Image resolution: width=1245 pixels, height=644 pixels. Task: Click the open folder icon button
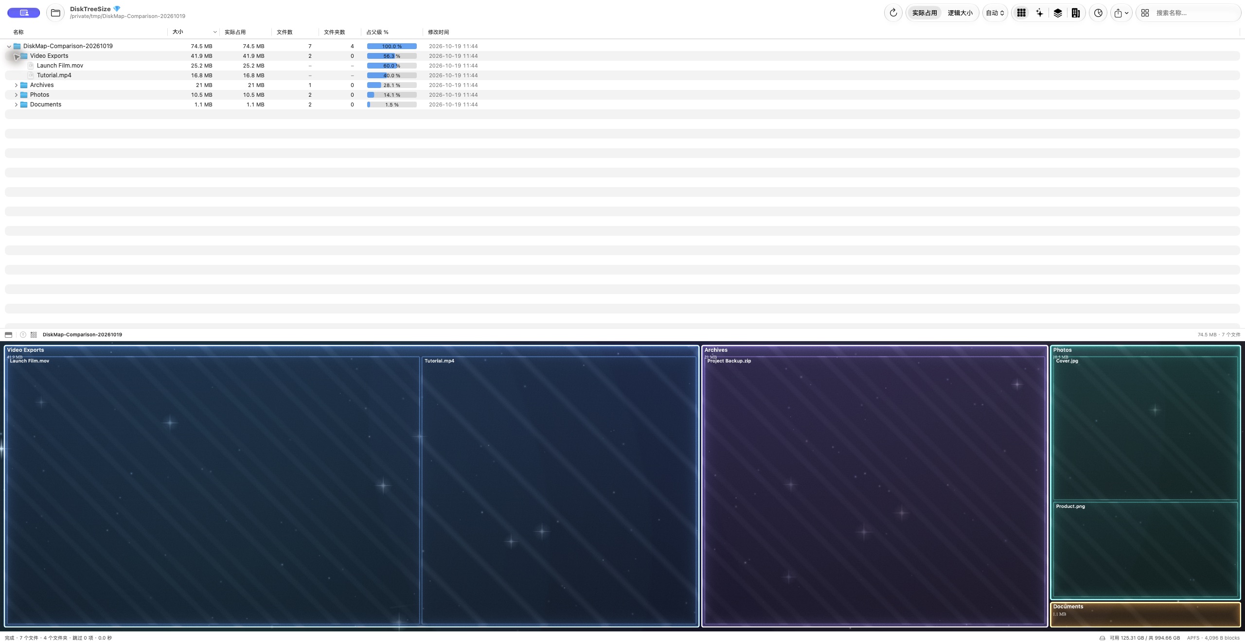point(55,13)
